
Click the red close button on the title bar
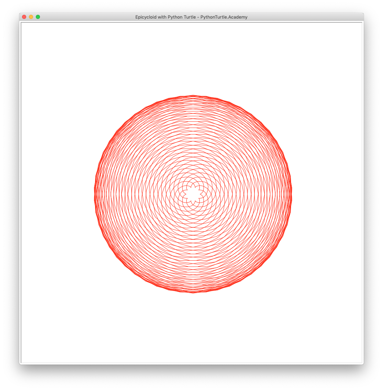tap(24, 17)
